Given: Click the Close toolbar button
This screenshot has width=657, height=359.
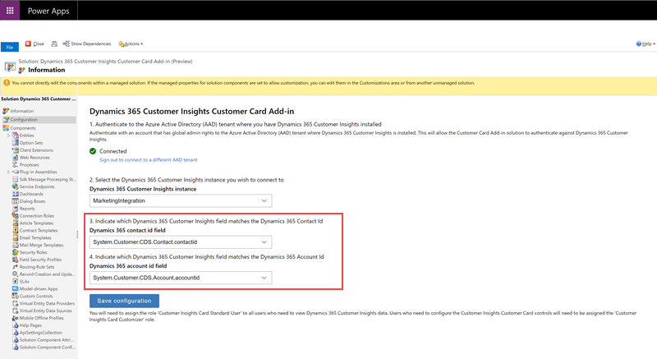Looking at the screenshot, I should tap(34, 44).
